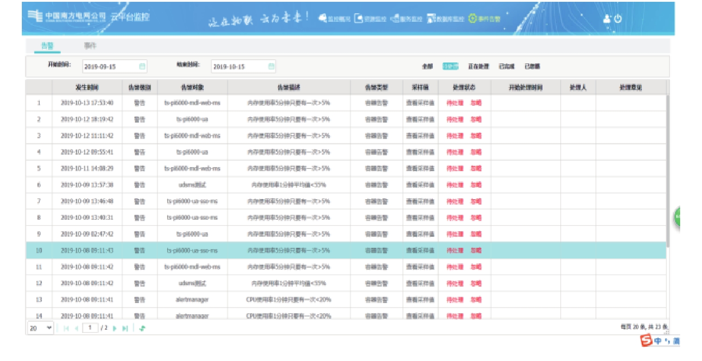The width and height of the screenshot is (702, 361).
Task: Click the page number input box
Action: click(90, 328)
